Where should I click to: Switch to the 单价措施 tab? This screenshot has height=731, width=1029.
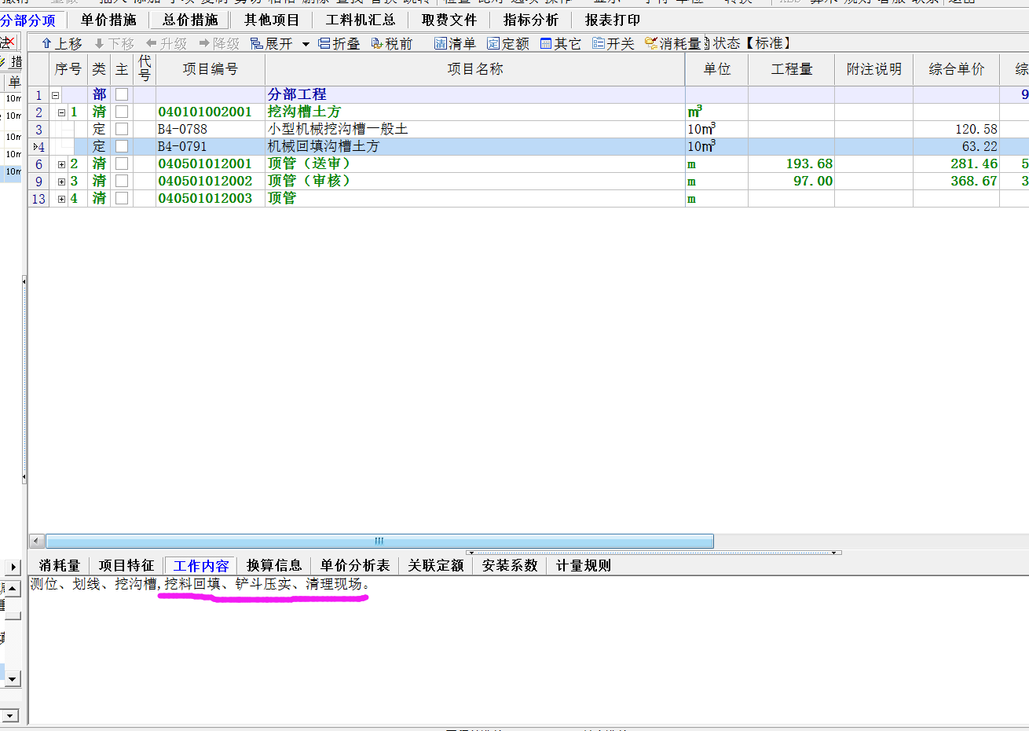[108, 20]
